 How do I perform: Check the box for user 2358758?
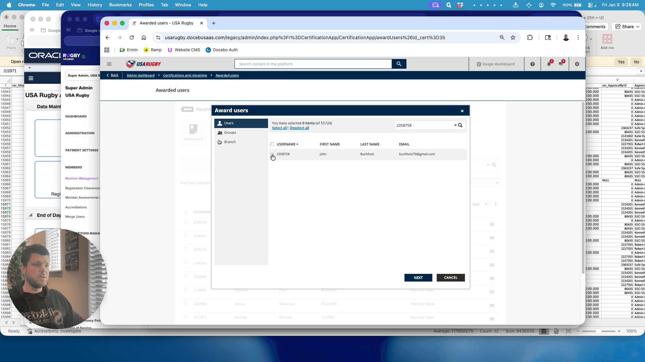coord(272,154)
